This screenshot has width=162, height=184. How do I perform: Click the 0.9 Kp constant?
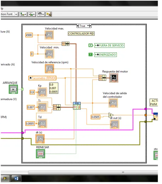(32, 92)
